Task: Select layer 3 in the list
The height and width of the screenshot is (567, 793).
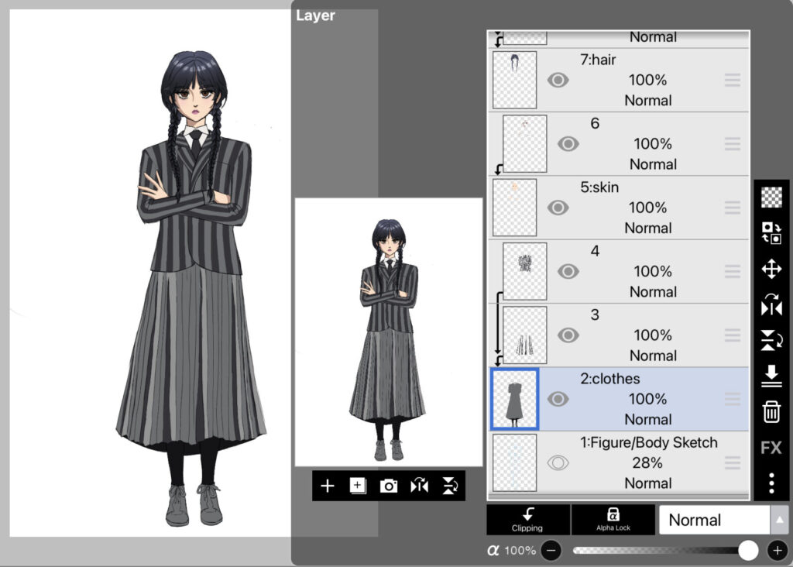Action: [x=635, y=335]
